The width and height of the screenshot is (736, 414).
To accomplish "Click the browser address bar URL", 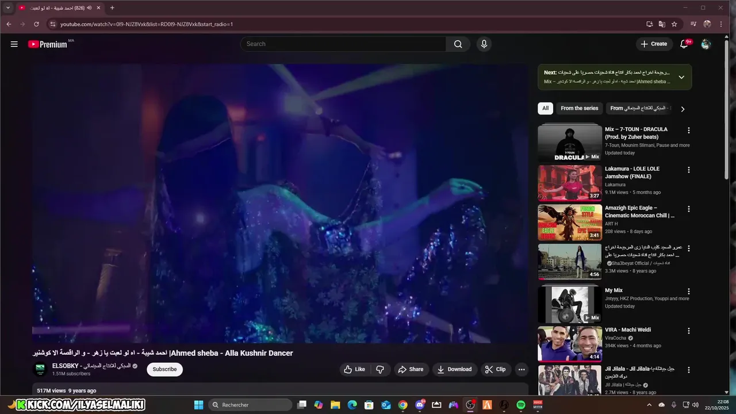I will pos(147,24).
